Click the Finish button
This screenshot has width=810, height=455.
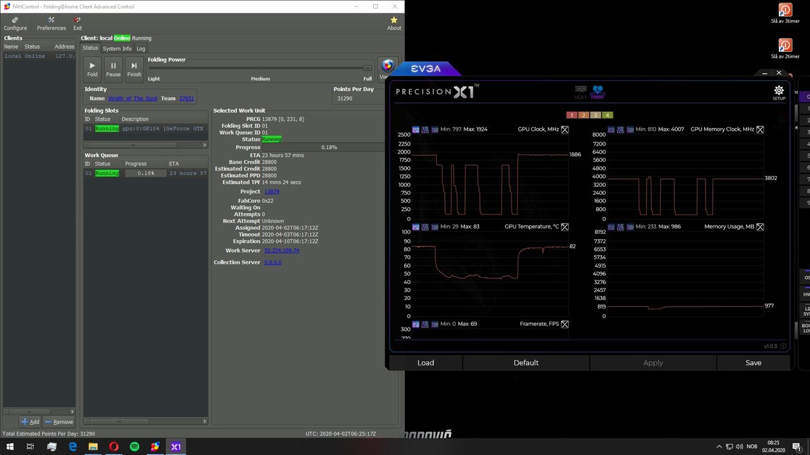[x=134, y=69]
